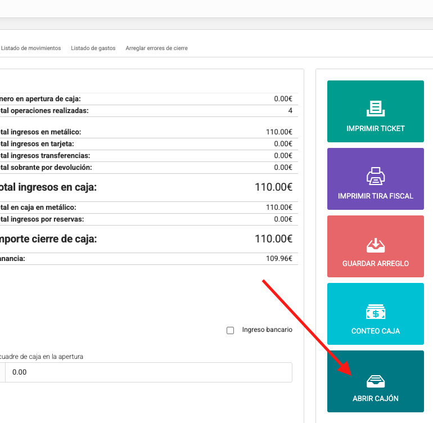Click the 'ingresos en metálico' row label
Image resolution: width=433 pixels, height=423 pixels.
click(x=40, y=132)
